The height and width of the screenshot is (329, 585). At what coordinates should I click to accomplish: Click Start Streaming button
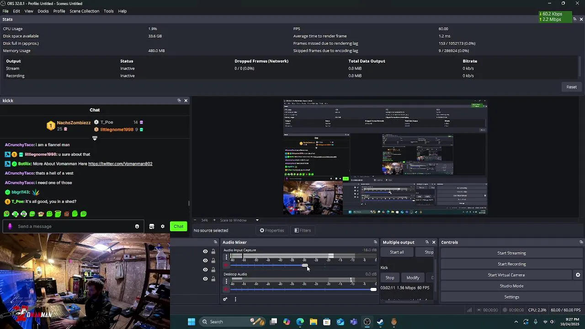(511, 253)
